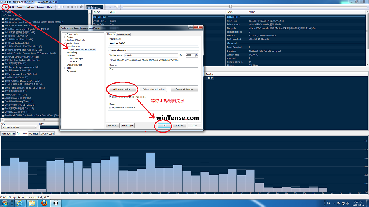This screenshot has width=369, height=207.
Task: Click the Next track toolbar icon
Action: coord(76,7)
